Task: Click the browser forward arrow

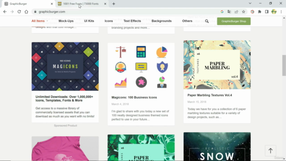Action: click(12, 12)
